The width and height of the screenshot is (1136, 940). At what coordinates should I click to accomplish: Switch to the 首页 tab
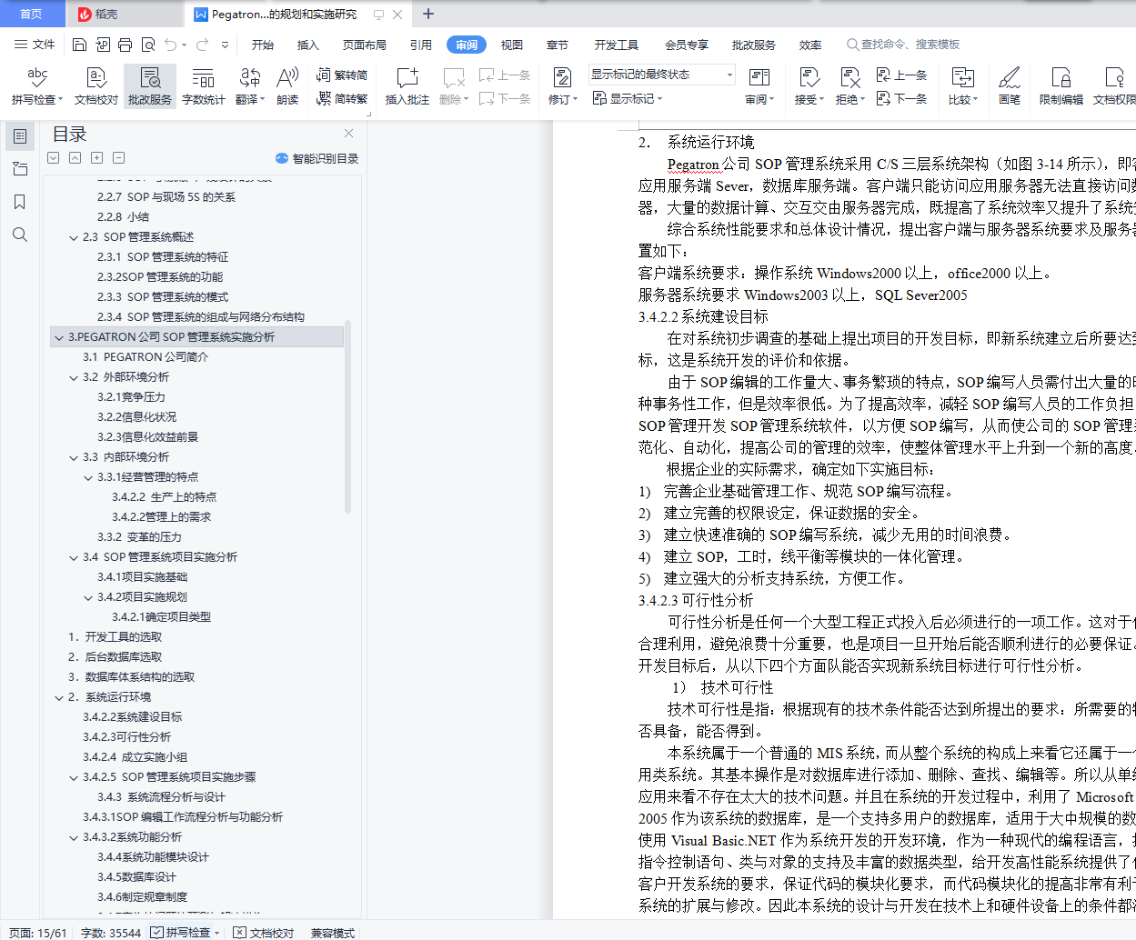[32, 14]
